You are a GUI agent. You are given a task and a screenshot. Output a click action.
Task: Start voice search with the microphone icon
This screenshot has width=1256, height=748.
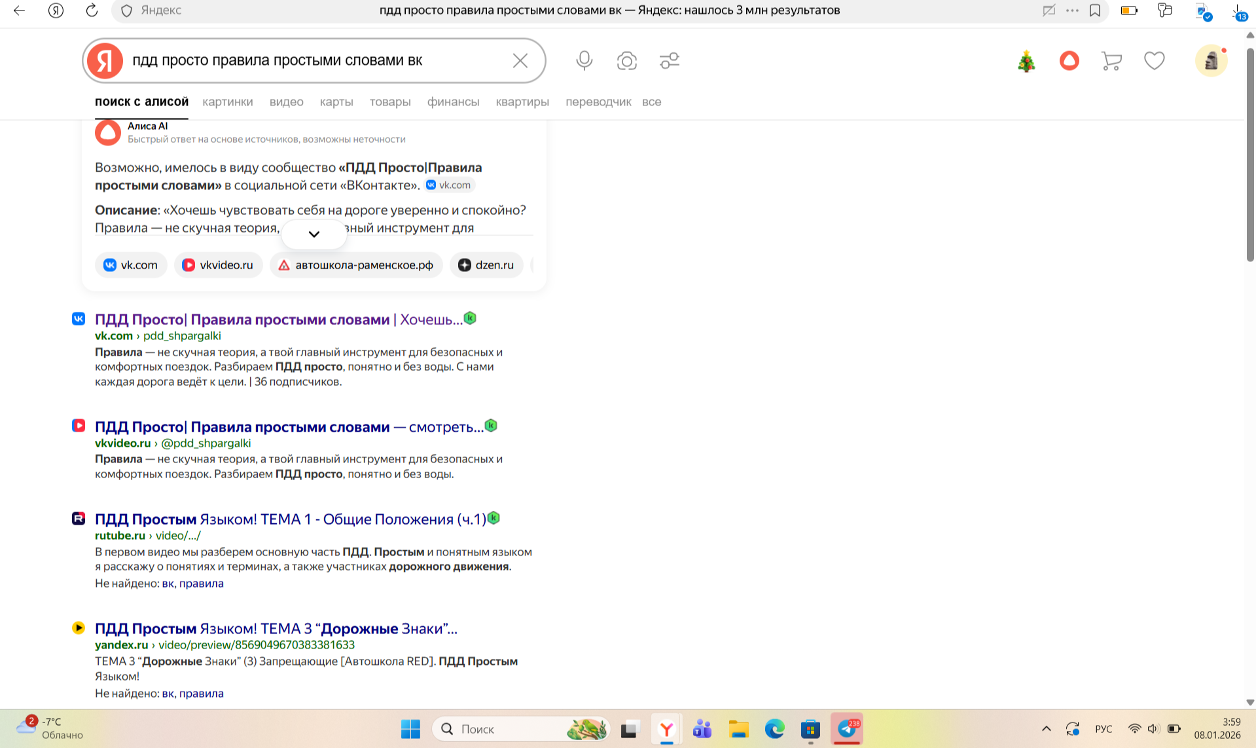tap(584, 61)
